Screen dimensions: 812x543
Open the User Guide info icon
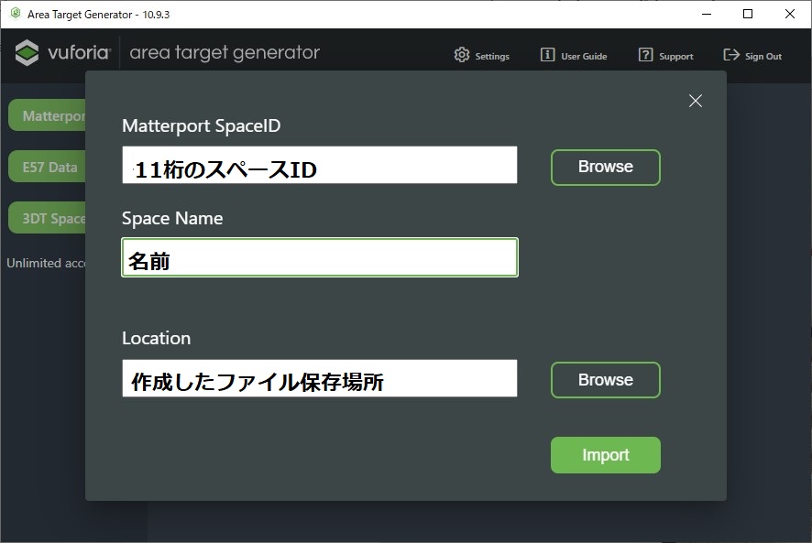547,55
